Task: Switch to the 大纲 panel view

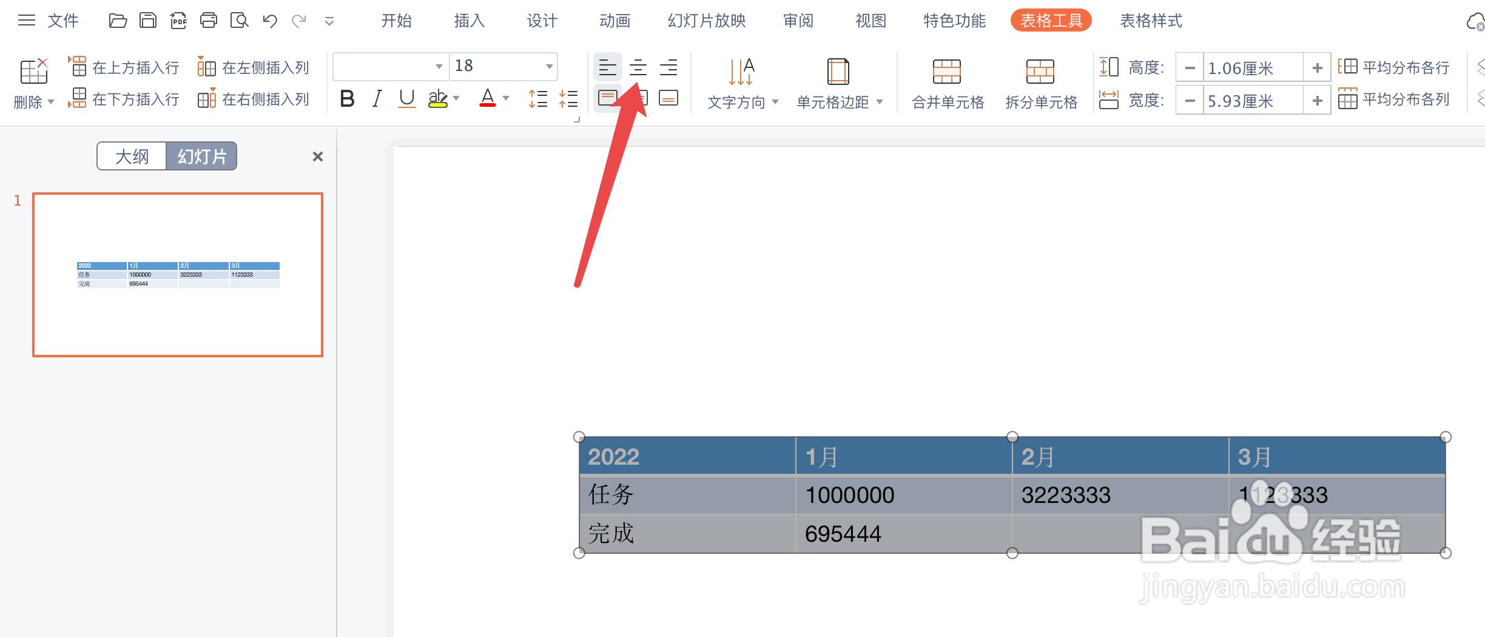Action: (x=132, y=157)
